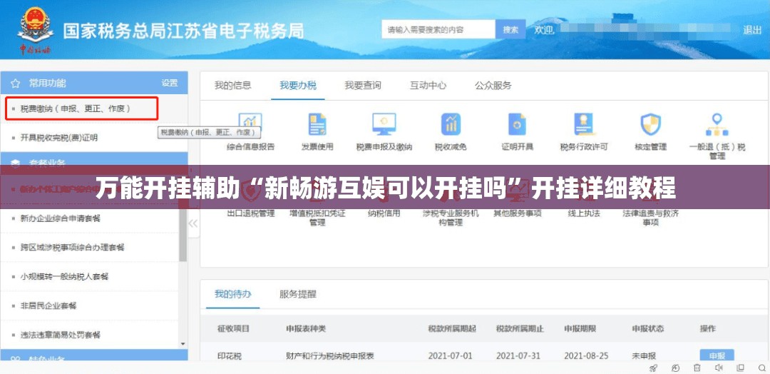Select the 服务提醒 tab

pyautogui.click(x=298, y=294)
